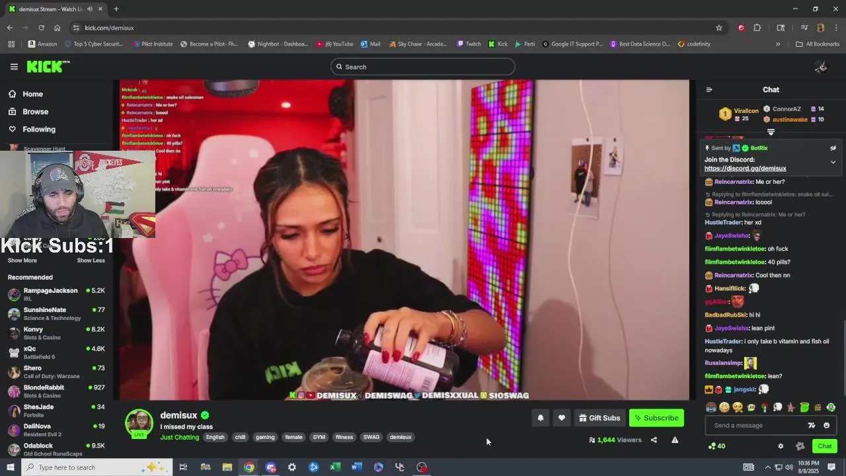Open All Bookmarks folder
This screenshot has height=476, width=846.
point(818,44)
